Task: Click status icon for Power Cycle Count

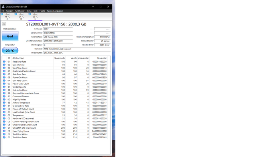Action: [x=4, y=84]
